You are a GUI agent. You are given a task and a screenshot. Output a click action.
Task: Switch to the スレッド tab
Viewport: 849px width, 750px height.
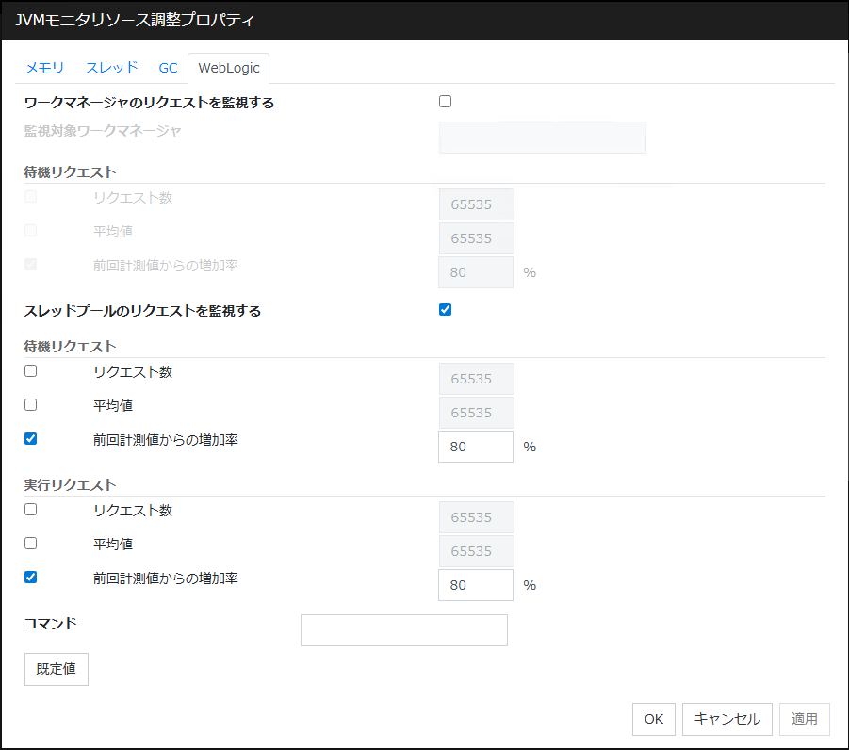(110, 67)
